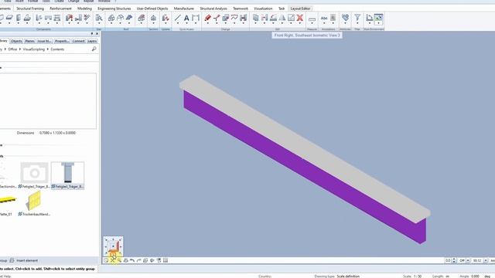This screenshot has height=278, width=495.
Task: Click the Scale definition drawing type value
Action: tap(348, 276)
